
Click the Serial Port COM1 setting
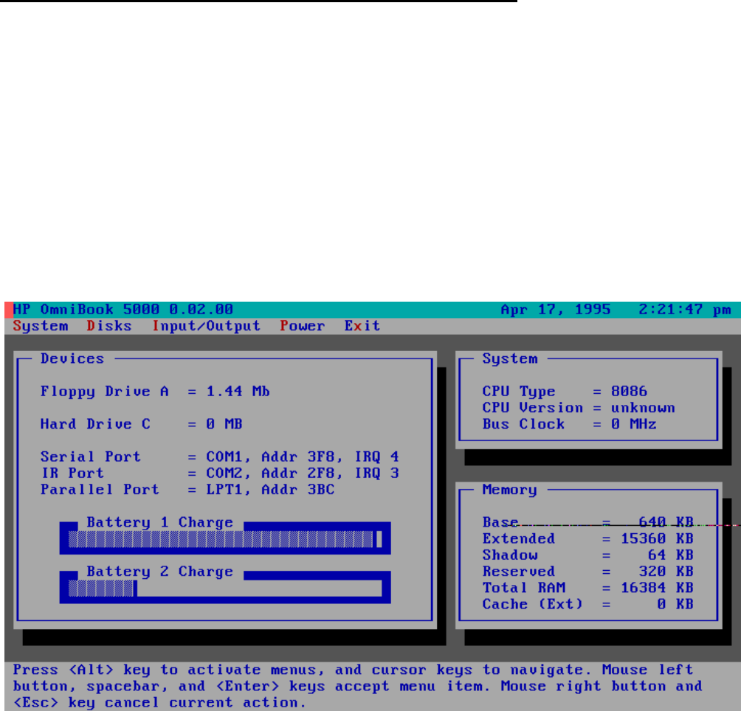tap(302, 457)
